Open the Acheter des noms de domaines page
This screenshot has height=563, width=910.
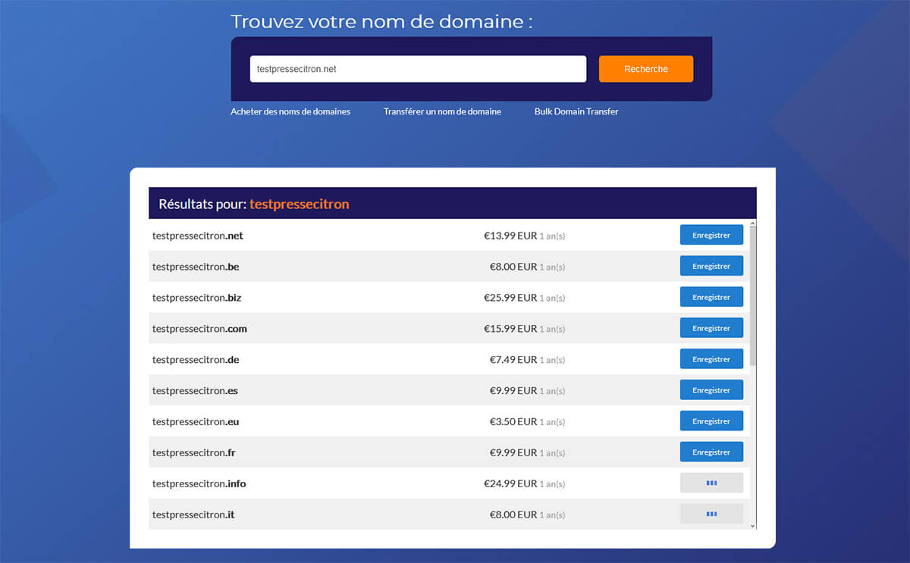click(290, 111)
